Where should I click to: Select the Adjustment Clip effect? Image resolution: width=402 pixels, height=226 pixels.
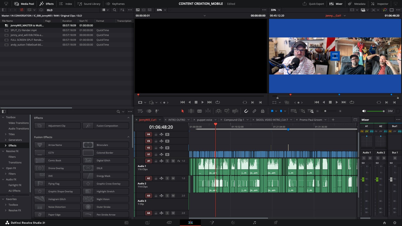[x=57, y=126]
